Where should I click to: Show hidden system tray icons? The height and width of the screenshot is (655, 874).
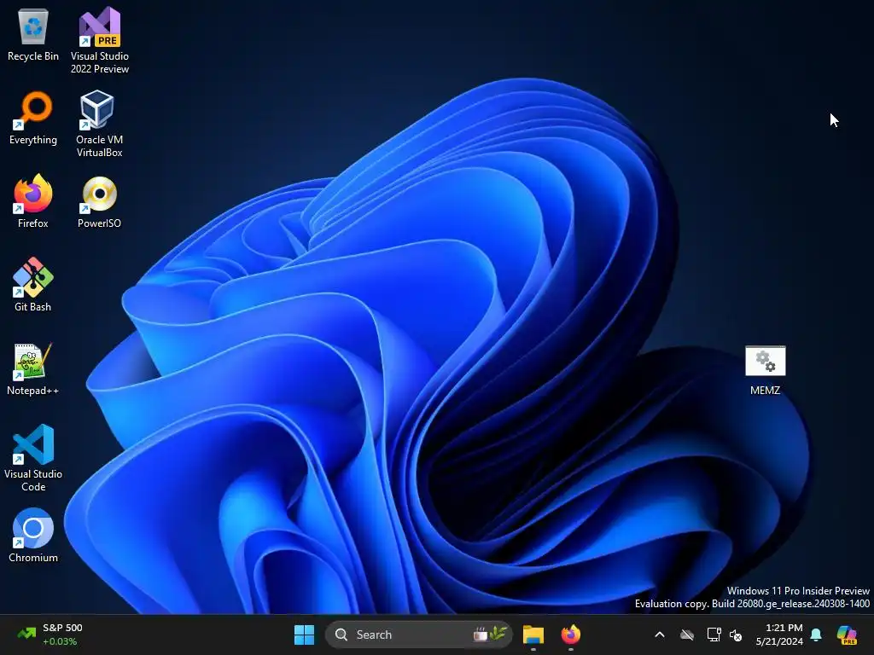click(660, 635)
